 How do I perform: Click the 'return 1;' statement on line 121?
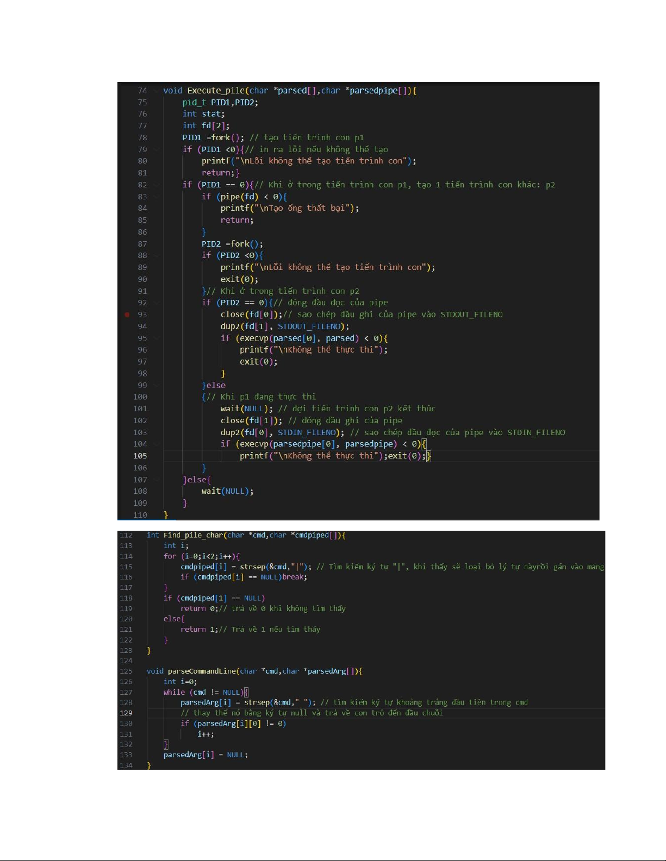click(200, 629)
